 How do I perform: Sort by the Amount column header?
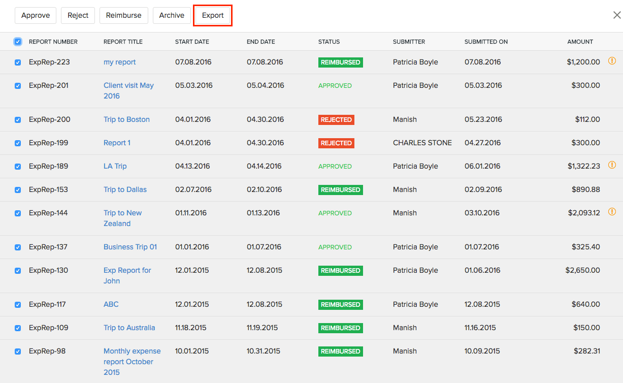click(x=580, y=42)
